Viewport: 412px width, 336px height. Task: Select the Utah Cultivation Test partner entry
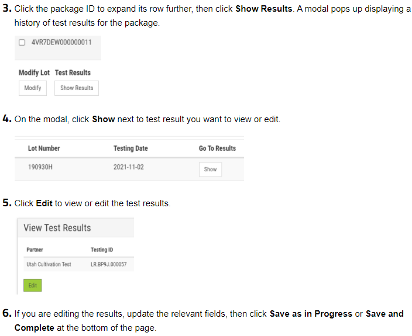pos(49,264)
